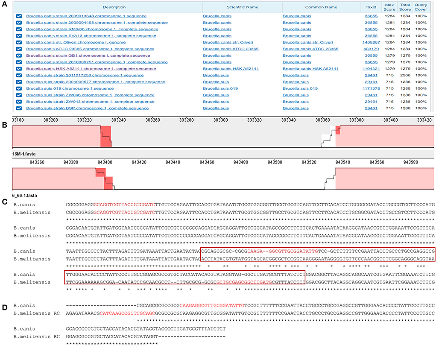
Task: Toggle checkbox for Brucella suis 019 row
Action: (19, 89)
